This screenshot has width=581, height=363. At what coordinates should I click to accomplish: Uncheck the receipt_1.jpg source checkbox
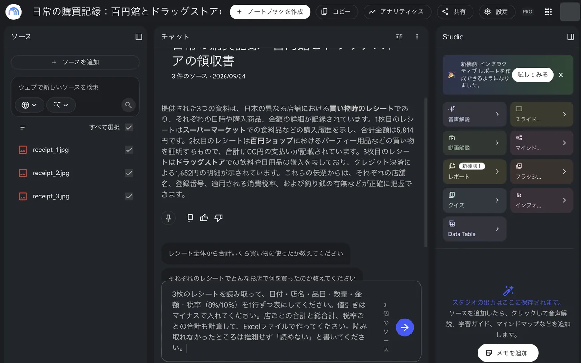(129, 150)
